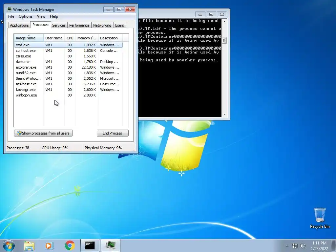Open Google Chrome from taskbar
Screen dimensions: 336x252
pos(70,245)
